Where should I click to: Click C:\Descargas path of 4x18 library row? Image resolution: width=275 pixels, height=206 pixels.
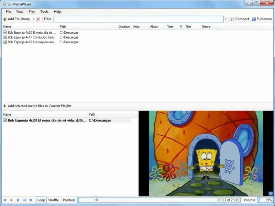point(69,42)
